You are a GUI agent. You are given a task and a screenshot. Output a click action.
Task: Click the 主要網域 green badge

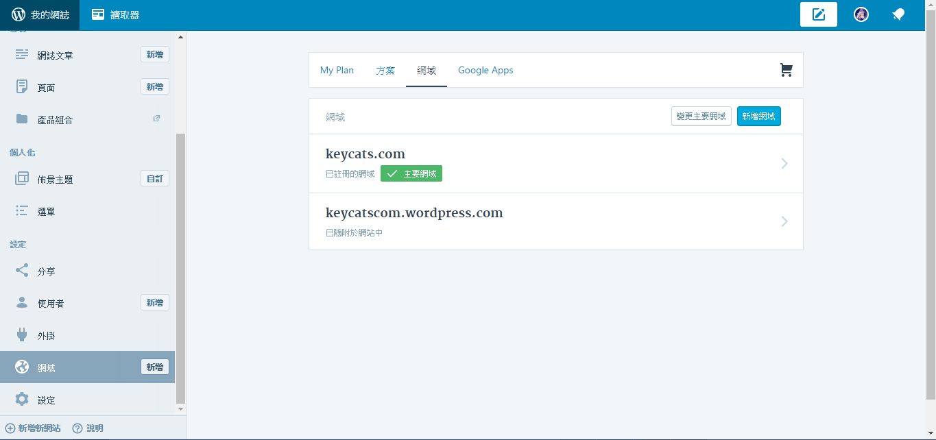411,174
